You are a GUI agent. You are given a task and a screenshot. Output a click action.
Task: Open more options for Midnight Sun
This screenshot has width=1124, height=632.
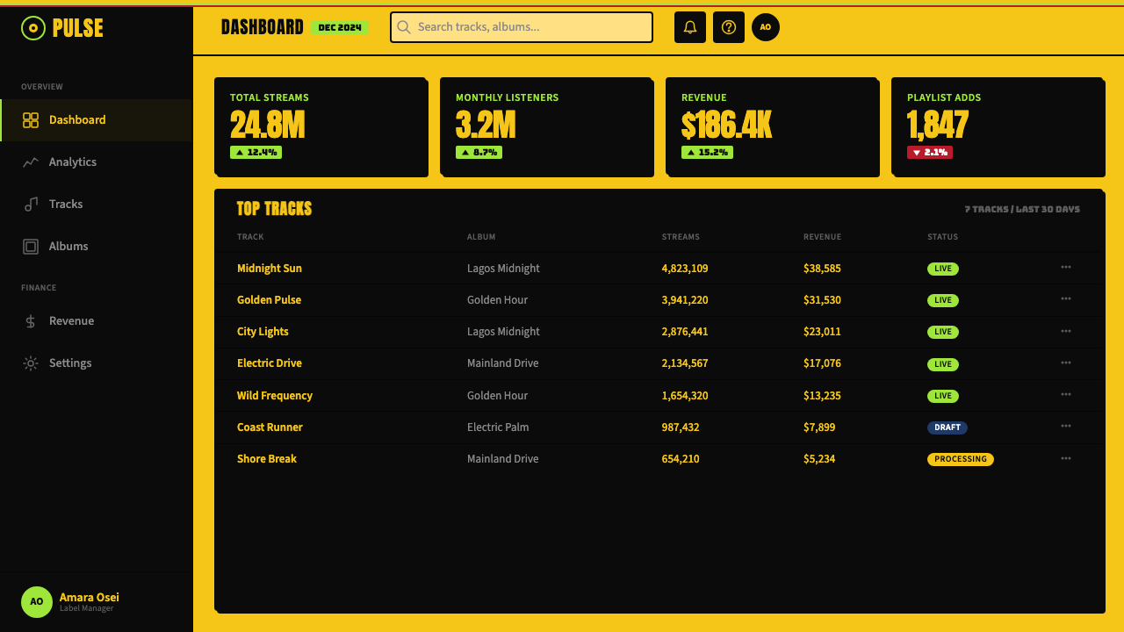[x=1066, y=267]
